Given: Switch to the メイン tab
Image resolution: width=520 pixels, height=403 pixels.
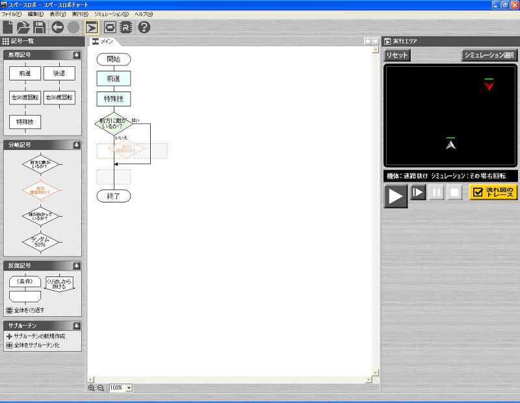Looking at the screenshot, I should point(103,42).
